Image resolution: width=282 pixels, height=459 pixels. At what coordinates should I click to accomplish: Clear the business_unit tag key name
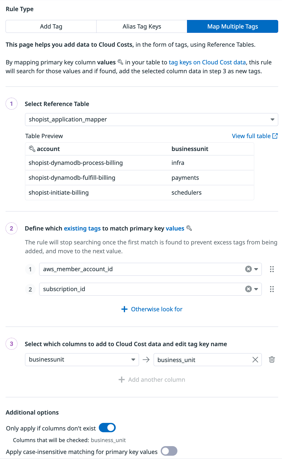click(x=255, y=360)
